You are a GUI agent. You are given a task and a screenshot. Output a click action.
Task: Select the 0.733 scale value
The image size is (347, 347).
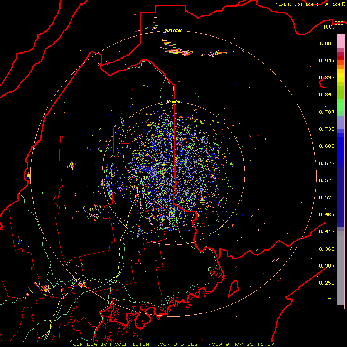pyautogui.click(x=327, y=129)
